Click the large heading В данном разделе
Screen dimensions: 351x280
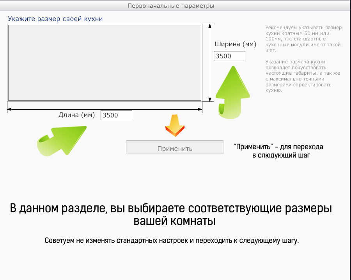(x=171, y=214)
